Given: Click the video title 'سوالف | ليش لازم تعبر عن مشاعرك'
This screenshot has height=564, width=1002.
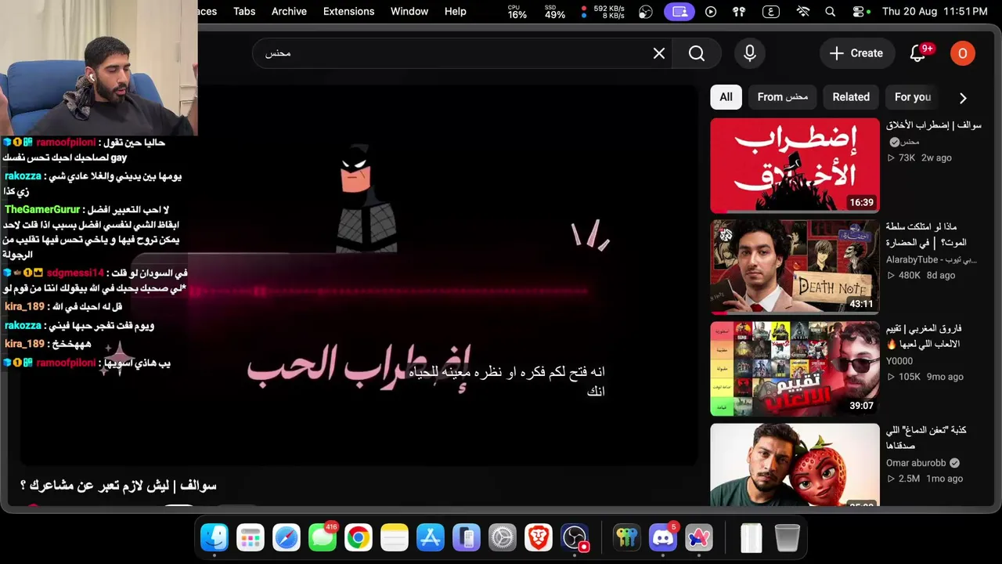Looking at the screenshot, I should click(x=118, y=486).
